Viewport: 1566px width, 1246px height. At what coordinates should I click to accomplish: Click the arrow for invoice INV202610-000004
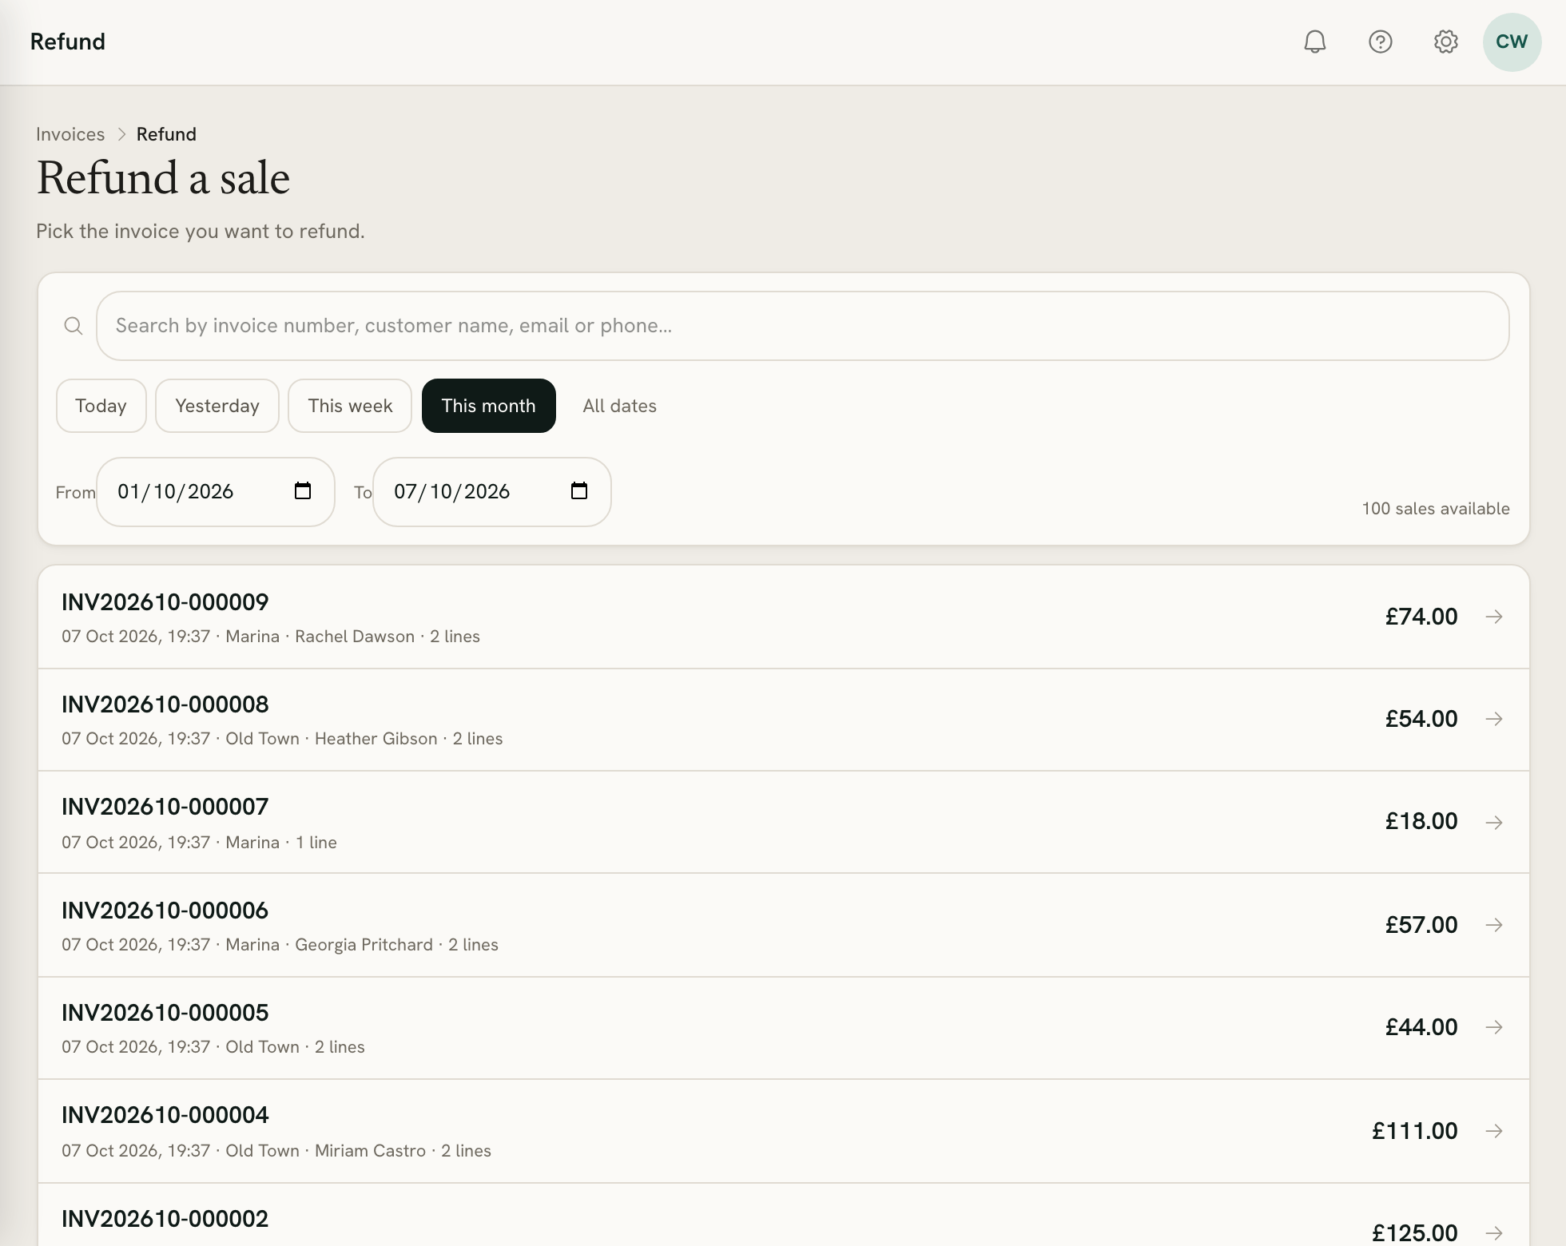point(1494,1131)
